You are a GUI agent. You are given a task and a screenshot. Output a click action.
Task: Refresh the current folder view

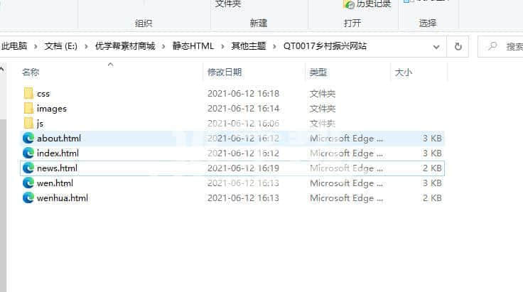point(458,46)
